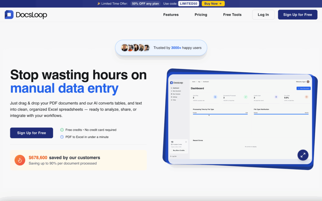Open the Features menu item

(x=171, y=15)
